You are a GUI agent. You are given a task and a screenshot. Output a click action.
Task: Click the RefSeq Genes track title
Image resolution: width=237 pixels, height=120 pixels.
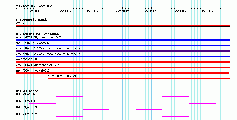click(27, 91)
